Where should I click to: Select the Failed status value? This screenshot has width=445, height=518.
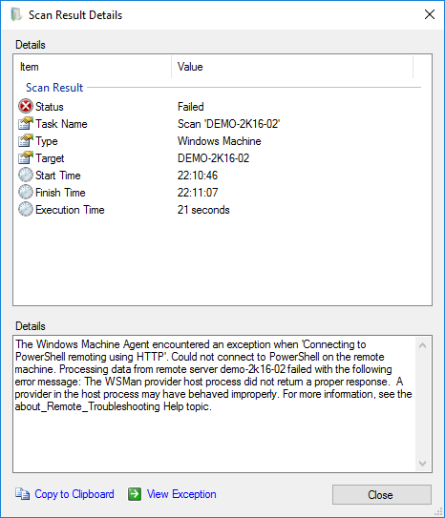[x=191, y=107]
